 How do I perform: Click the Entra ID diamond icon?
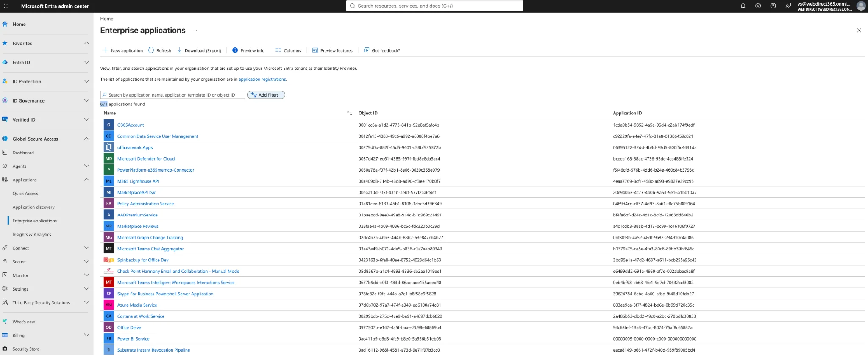point(5,62)
